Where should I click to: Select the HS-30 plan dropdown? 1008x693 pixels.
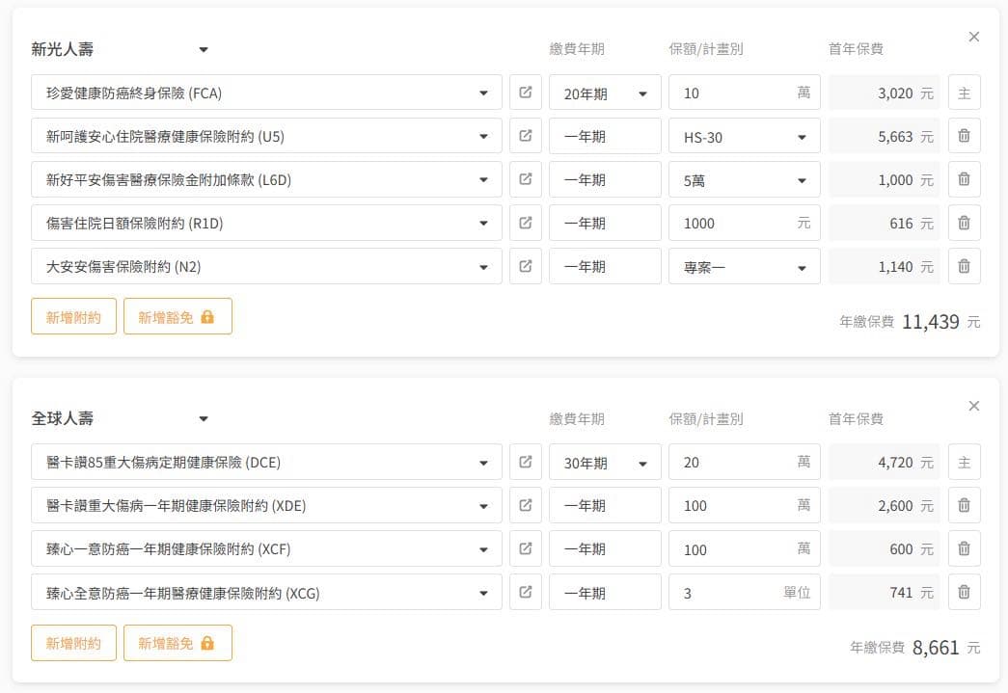tap(744, 137)
